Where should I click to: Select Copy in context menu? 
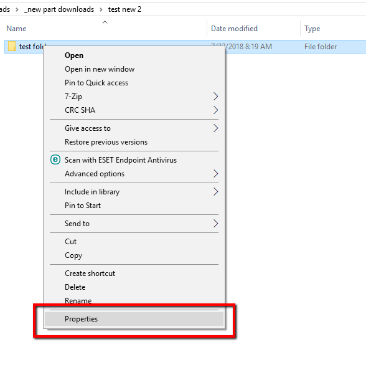point(134,255)
